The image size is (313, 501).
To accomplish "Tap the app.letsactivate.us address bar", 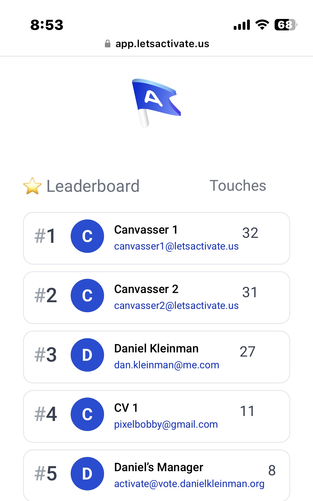I will click(x=162, y=44).
